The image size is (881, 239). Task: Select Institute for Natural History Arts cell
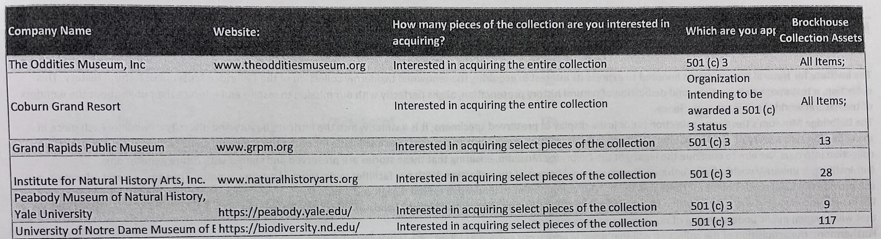click(x=109, y=181)
